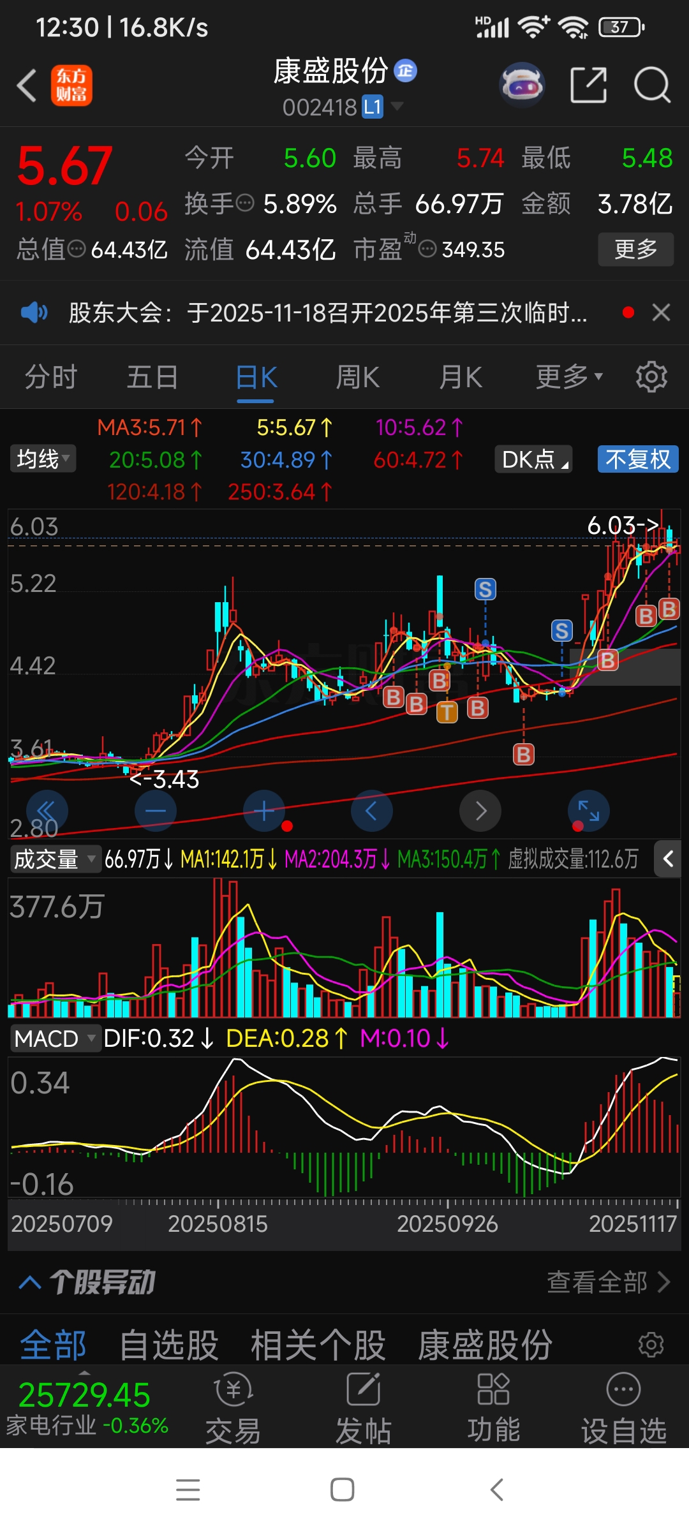Viewport: 689px width, 1531px height.
Task: Tap the info icon beside 换手
Action: (245, 203)
